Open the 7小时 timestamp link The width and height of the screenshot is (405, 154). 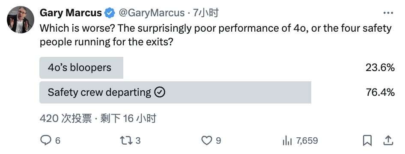click(206, 13)
